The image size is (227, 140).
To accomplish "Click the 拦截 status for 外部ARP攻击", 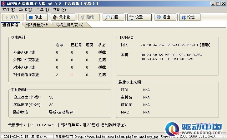I will (x=102, y=52).
